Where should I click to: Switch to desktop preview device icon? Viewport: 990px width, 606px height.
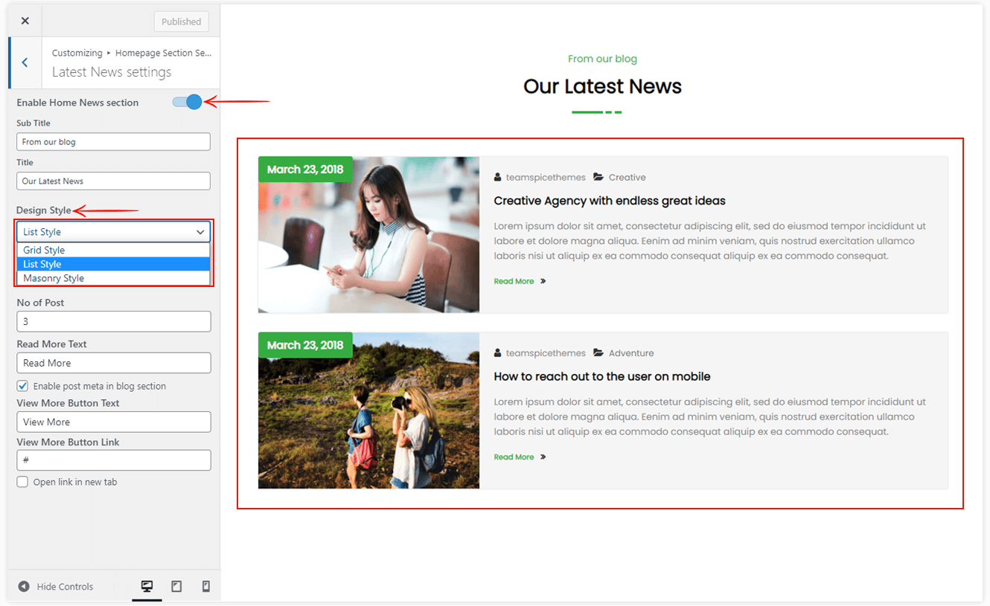(147, 587)
